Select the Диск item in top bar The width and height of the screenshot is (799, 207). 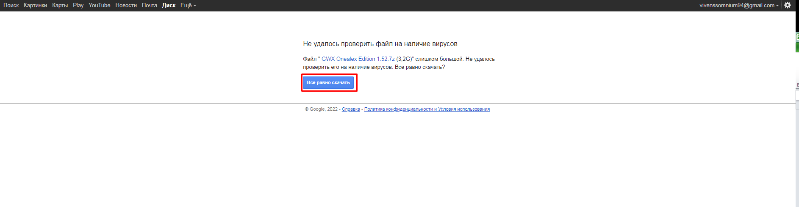169,5
